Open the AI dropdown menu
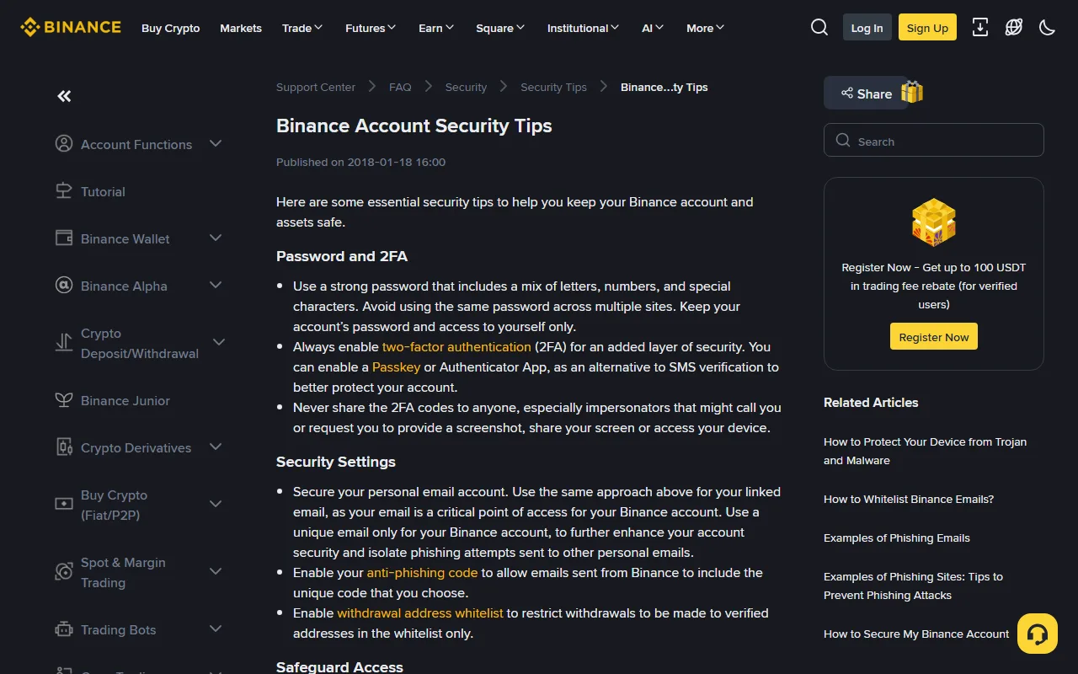Image resolution: width=1078 pixels, height=674 pixels. [x=653, y=28]
